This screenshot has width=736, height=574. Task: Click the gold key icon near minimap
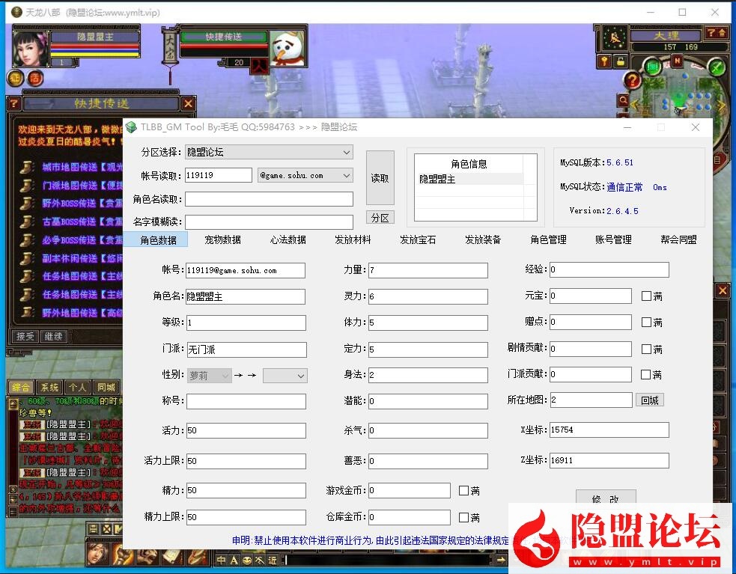coord(604,61)
